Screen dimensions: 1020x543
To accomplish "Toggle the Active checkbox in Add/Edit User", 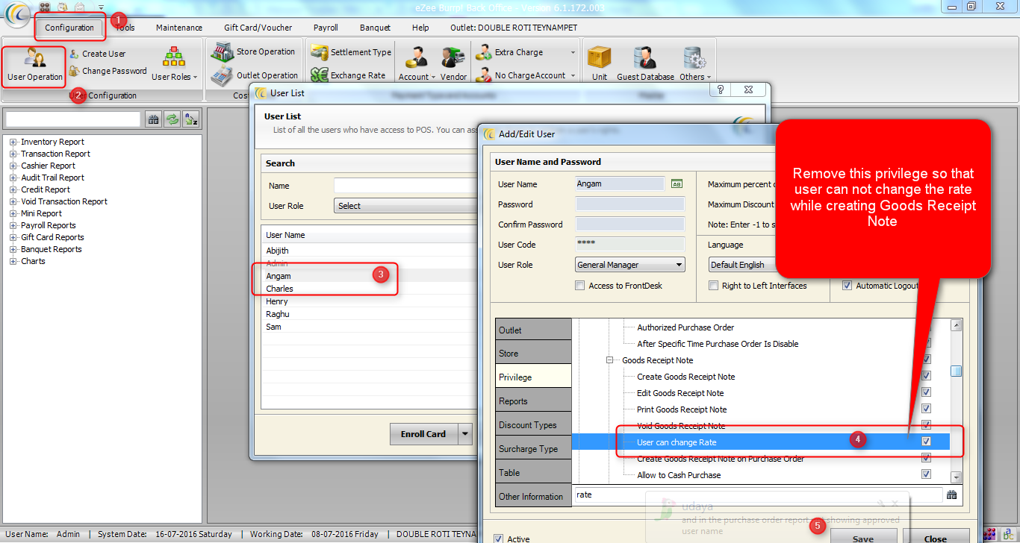I will (x=499, y=539).
